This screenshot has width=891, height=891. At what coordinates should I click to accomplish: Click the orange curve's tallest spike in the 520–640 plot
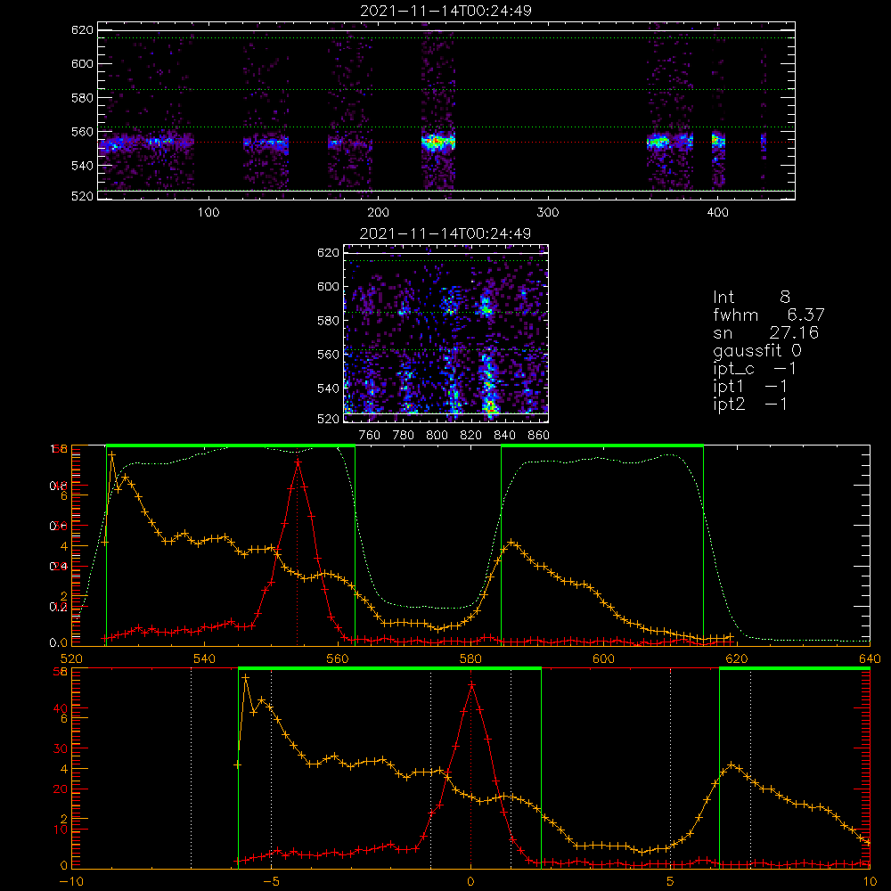pyautogui.click(x=112, y=455)
